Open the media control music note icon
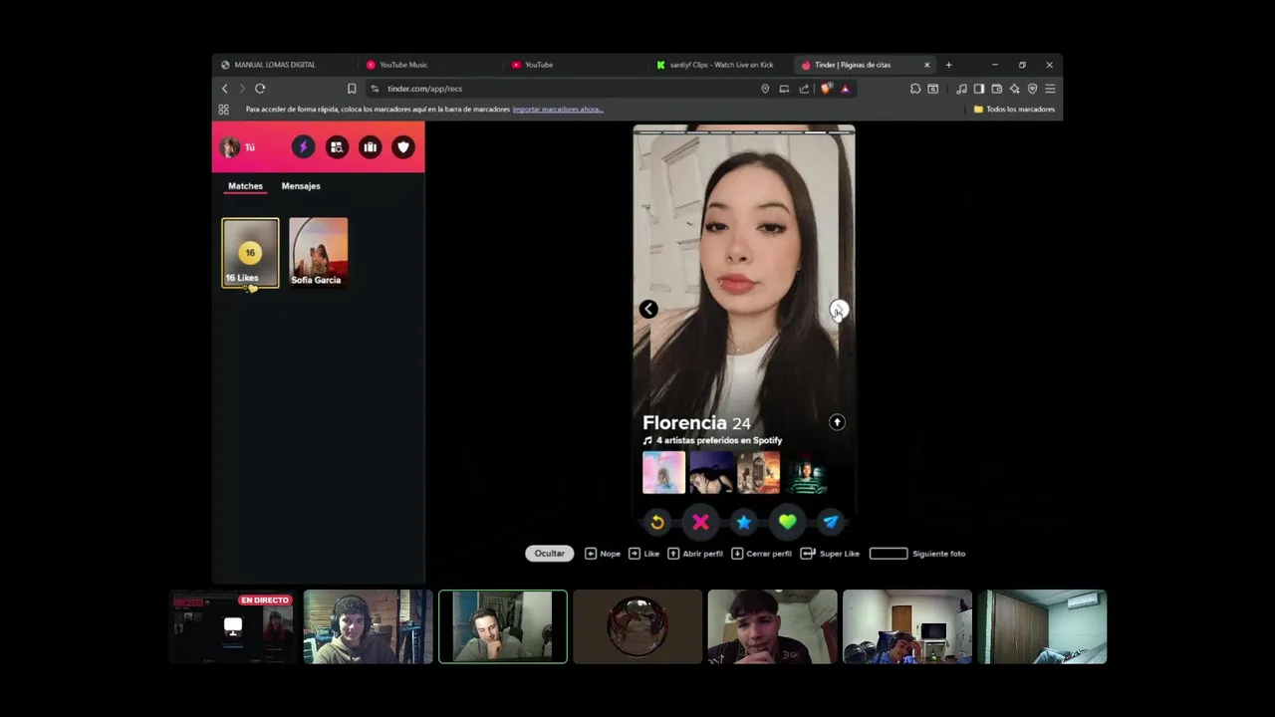Screen dimensions: 1275x717 (961, 89)
